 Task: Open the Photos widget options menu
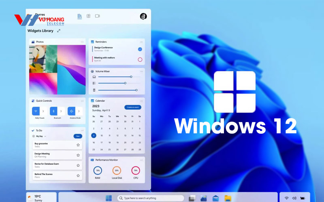tap(82, 42)
